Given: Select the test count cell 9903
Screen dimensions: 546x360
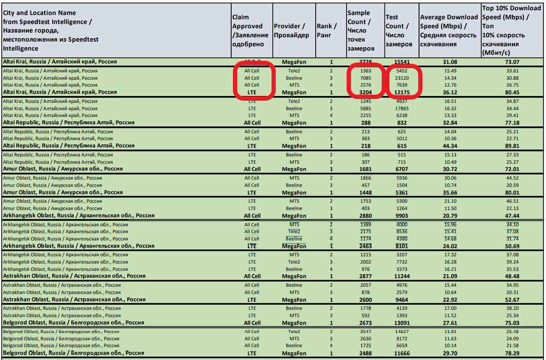Looking at the screenshot, I should click(401, 216).
